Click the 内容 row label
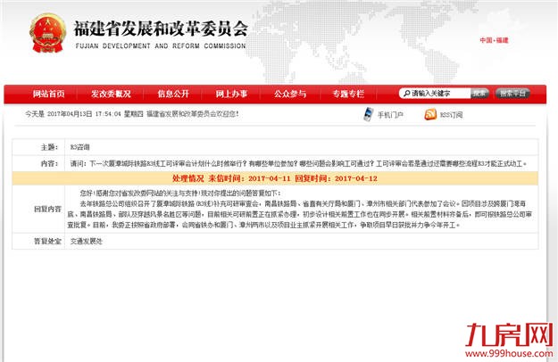Screen dimensions: 558x362 [49, 164]
